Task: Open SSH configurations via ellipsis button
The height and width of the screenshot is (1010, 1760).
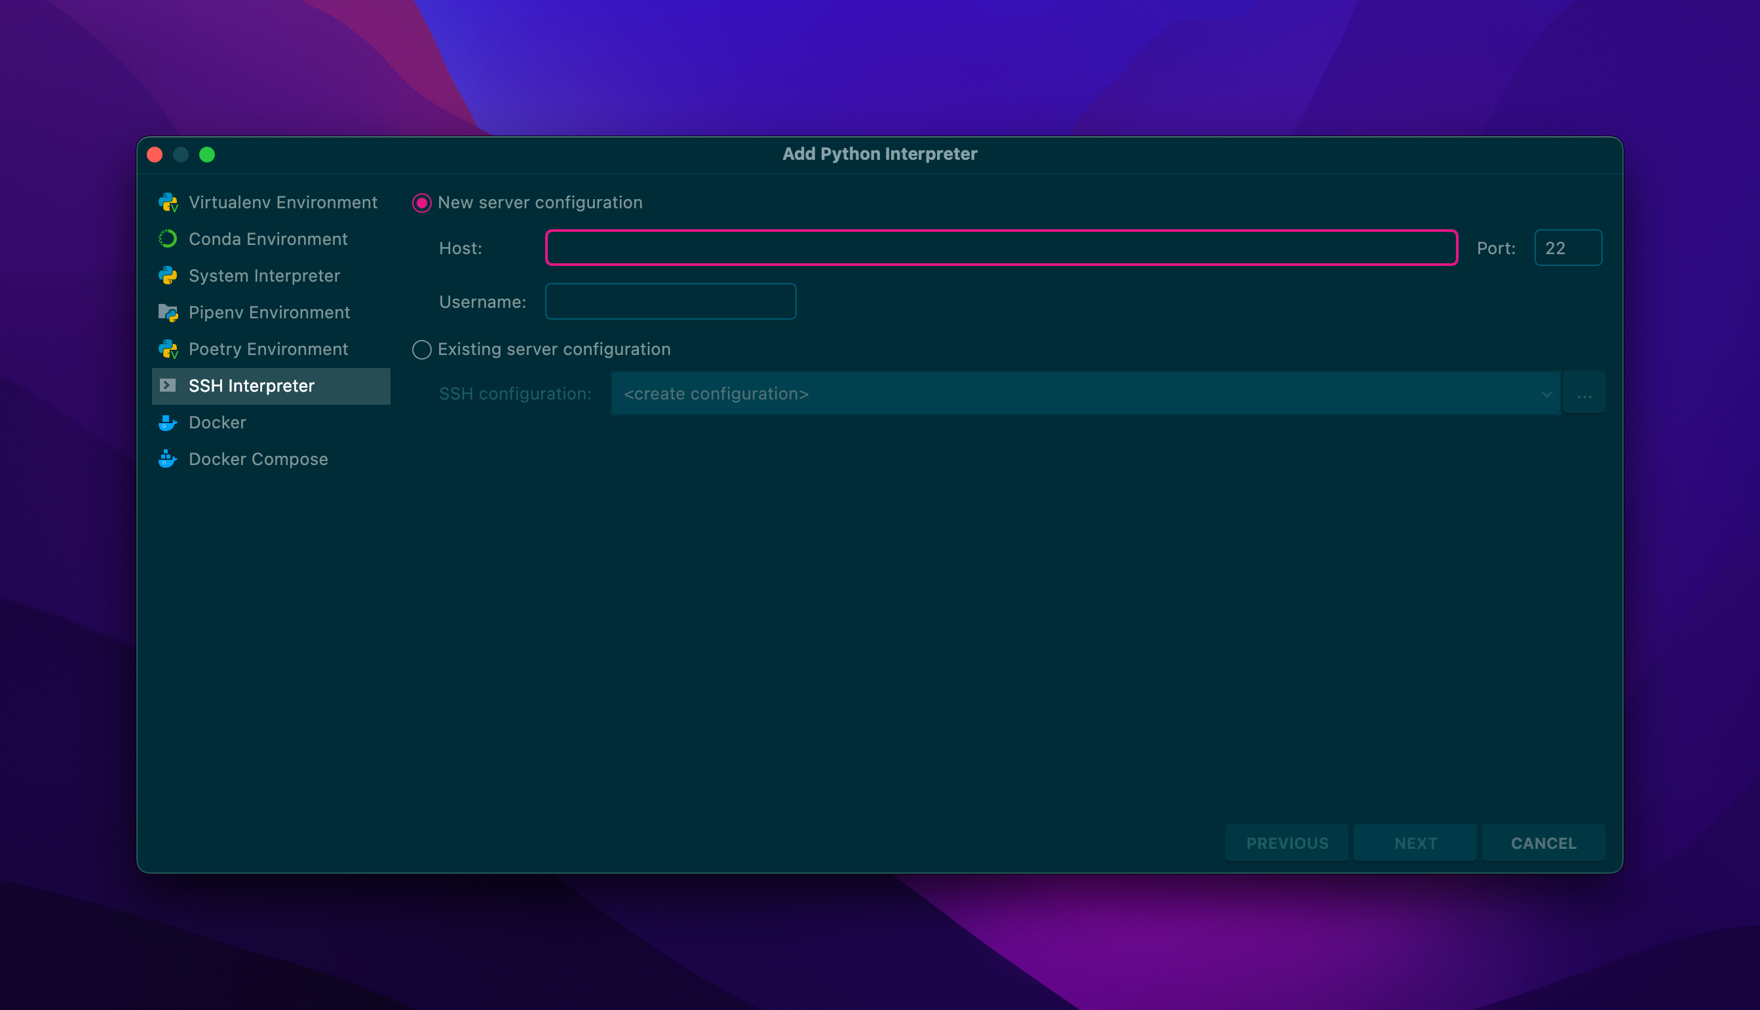Action: pos(1584,394)
